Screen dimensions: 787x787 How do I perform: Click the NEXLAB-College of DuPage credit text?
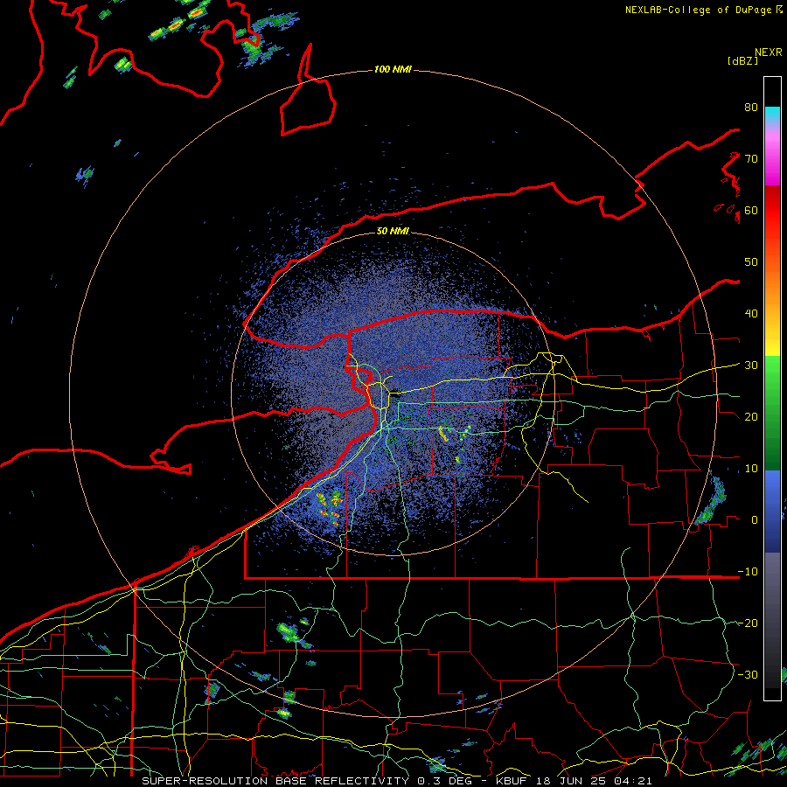[x=699, y=10]
